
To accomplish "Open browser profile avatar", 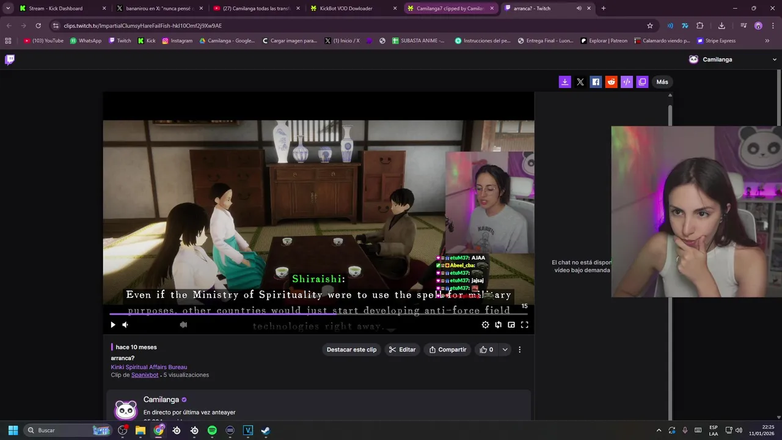I will (759, 26).
